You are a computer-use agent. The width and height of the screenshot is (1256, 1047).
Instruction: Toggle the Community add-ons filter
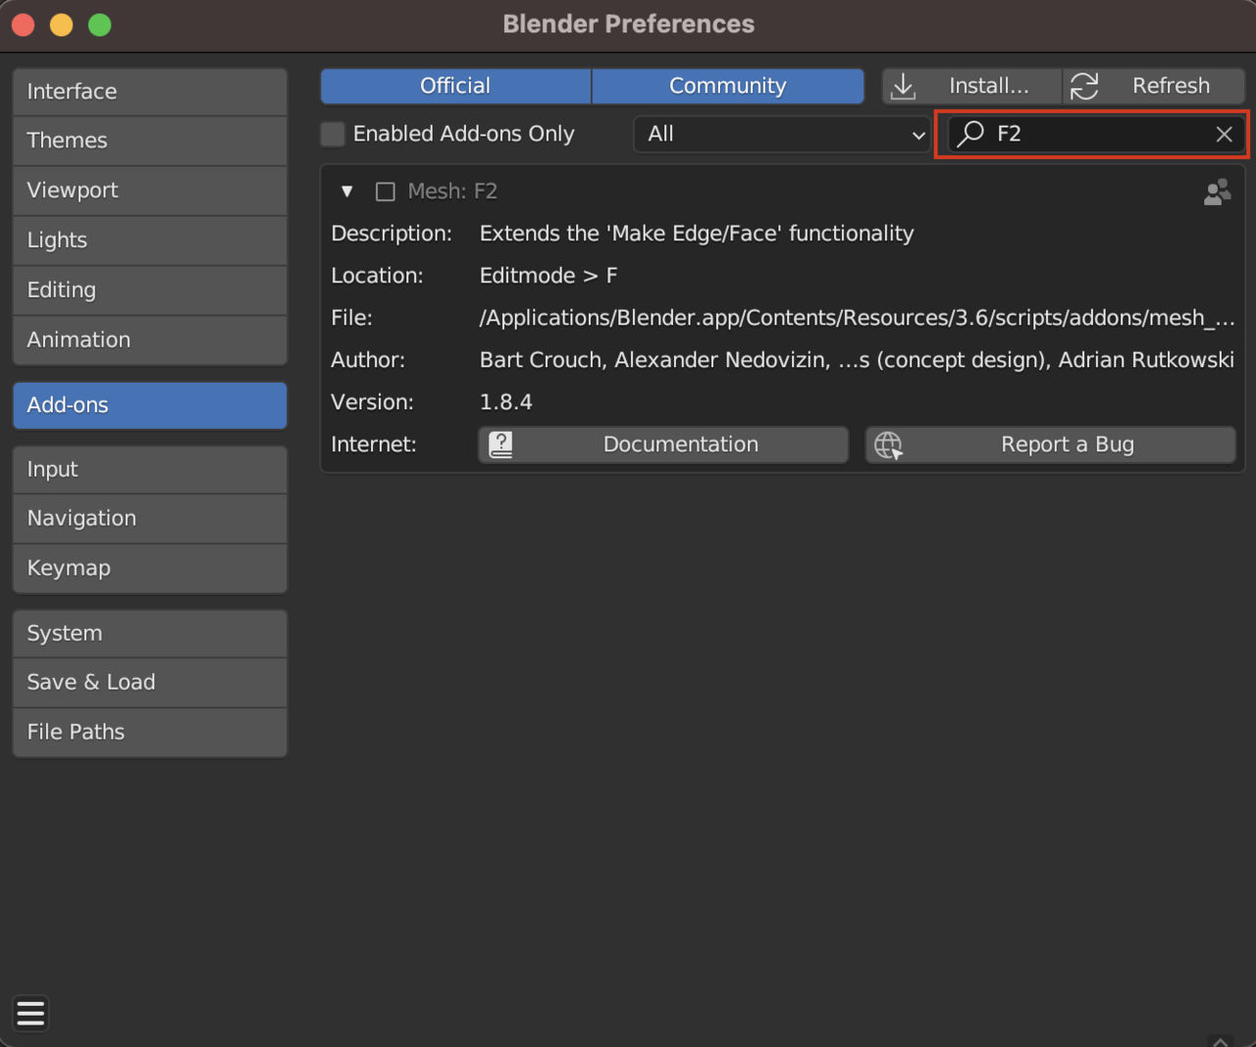[x=728, y=86]
